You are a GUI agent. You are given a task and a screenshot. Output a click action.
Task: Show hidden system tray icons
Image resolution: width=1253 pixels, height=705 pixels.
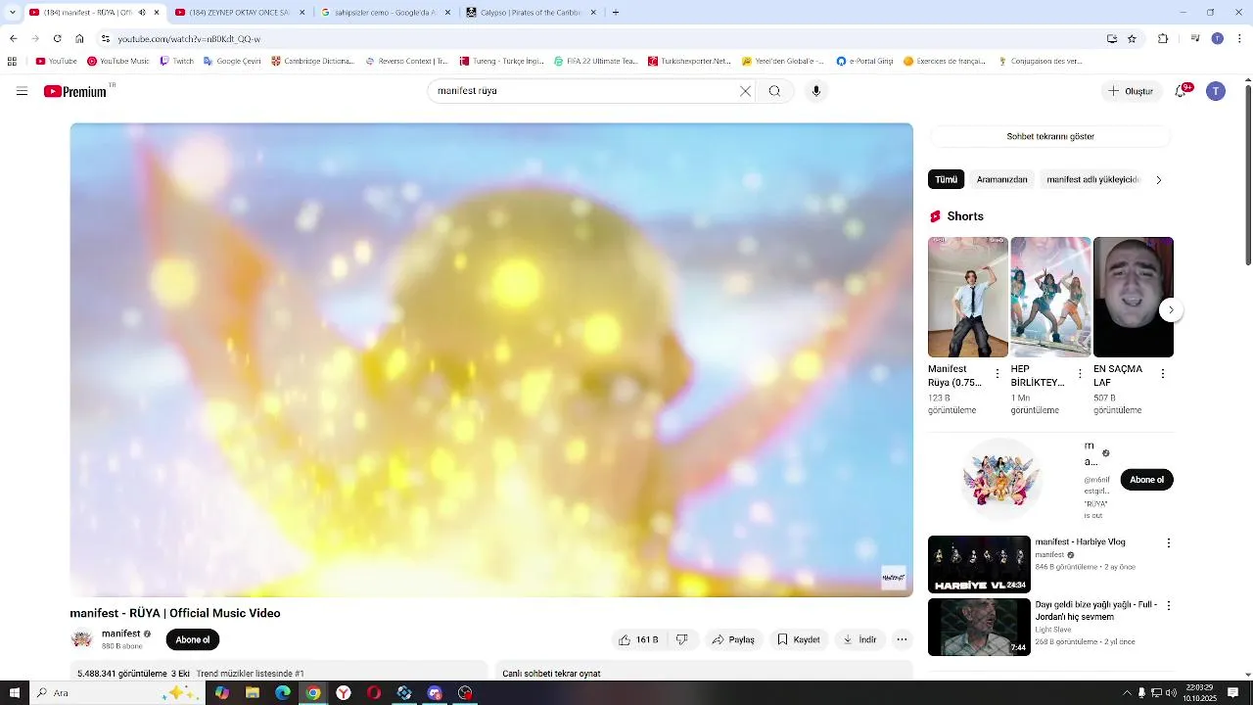1126,692
